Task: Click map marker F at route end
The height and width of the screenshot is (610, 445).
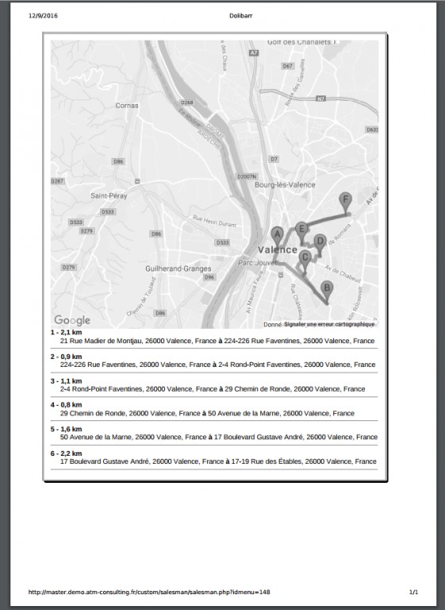Action: click(x=346, y=203)
